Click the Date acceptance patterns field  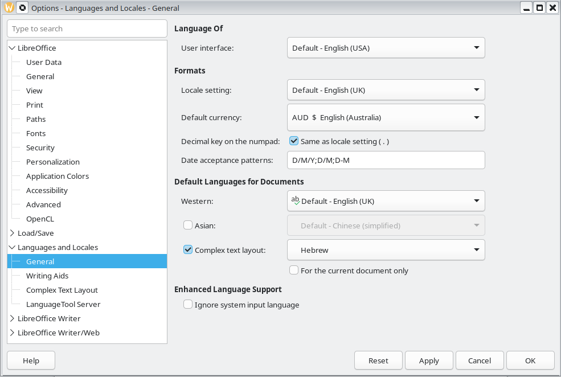[x=386, y=160]
